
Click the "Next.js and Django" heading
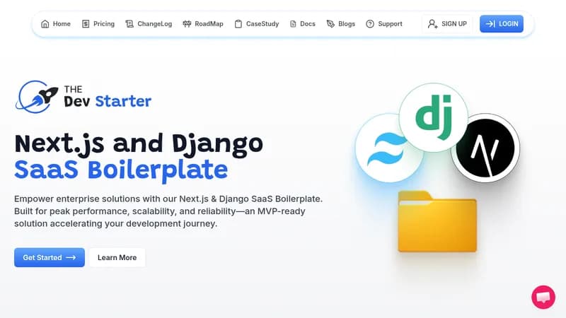(139, 144)
